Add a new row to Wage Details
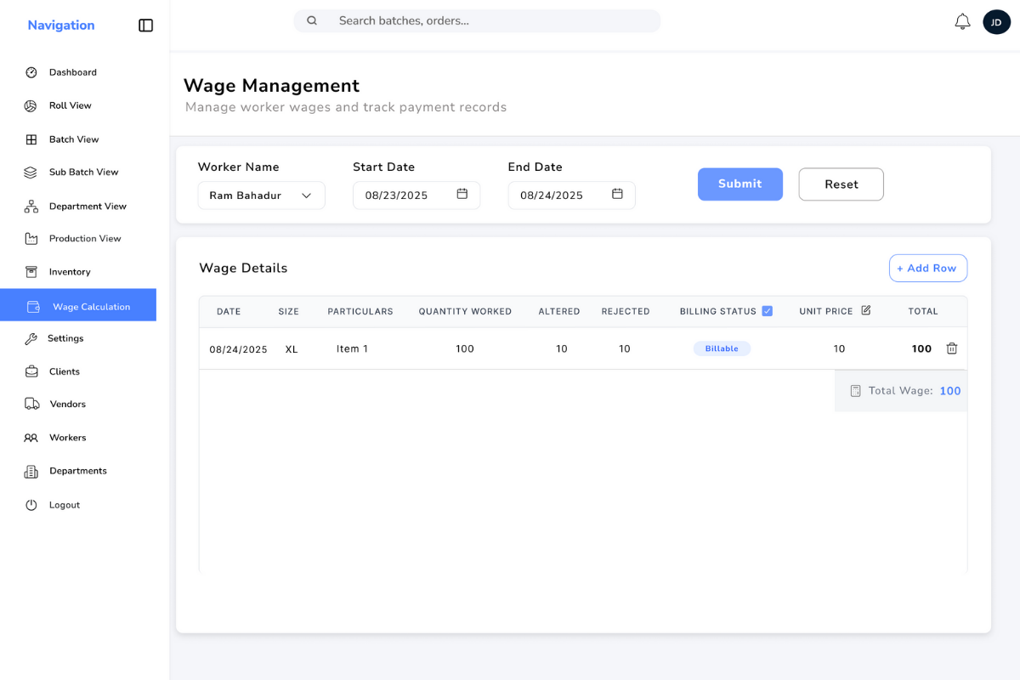This screenshot has height=680, width=1020. 927,268
